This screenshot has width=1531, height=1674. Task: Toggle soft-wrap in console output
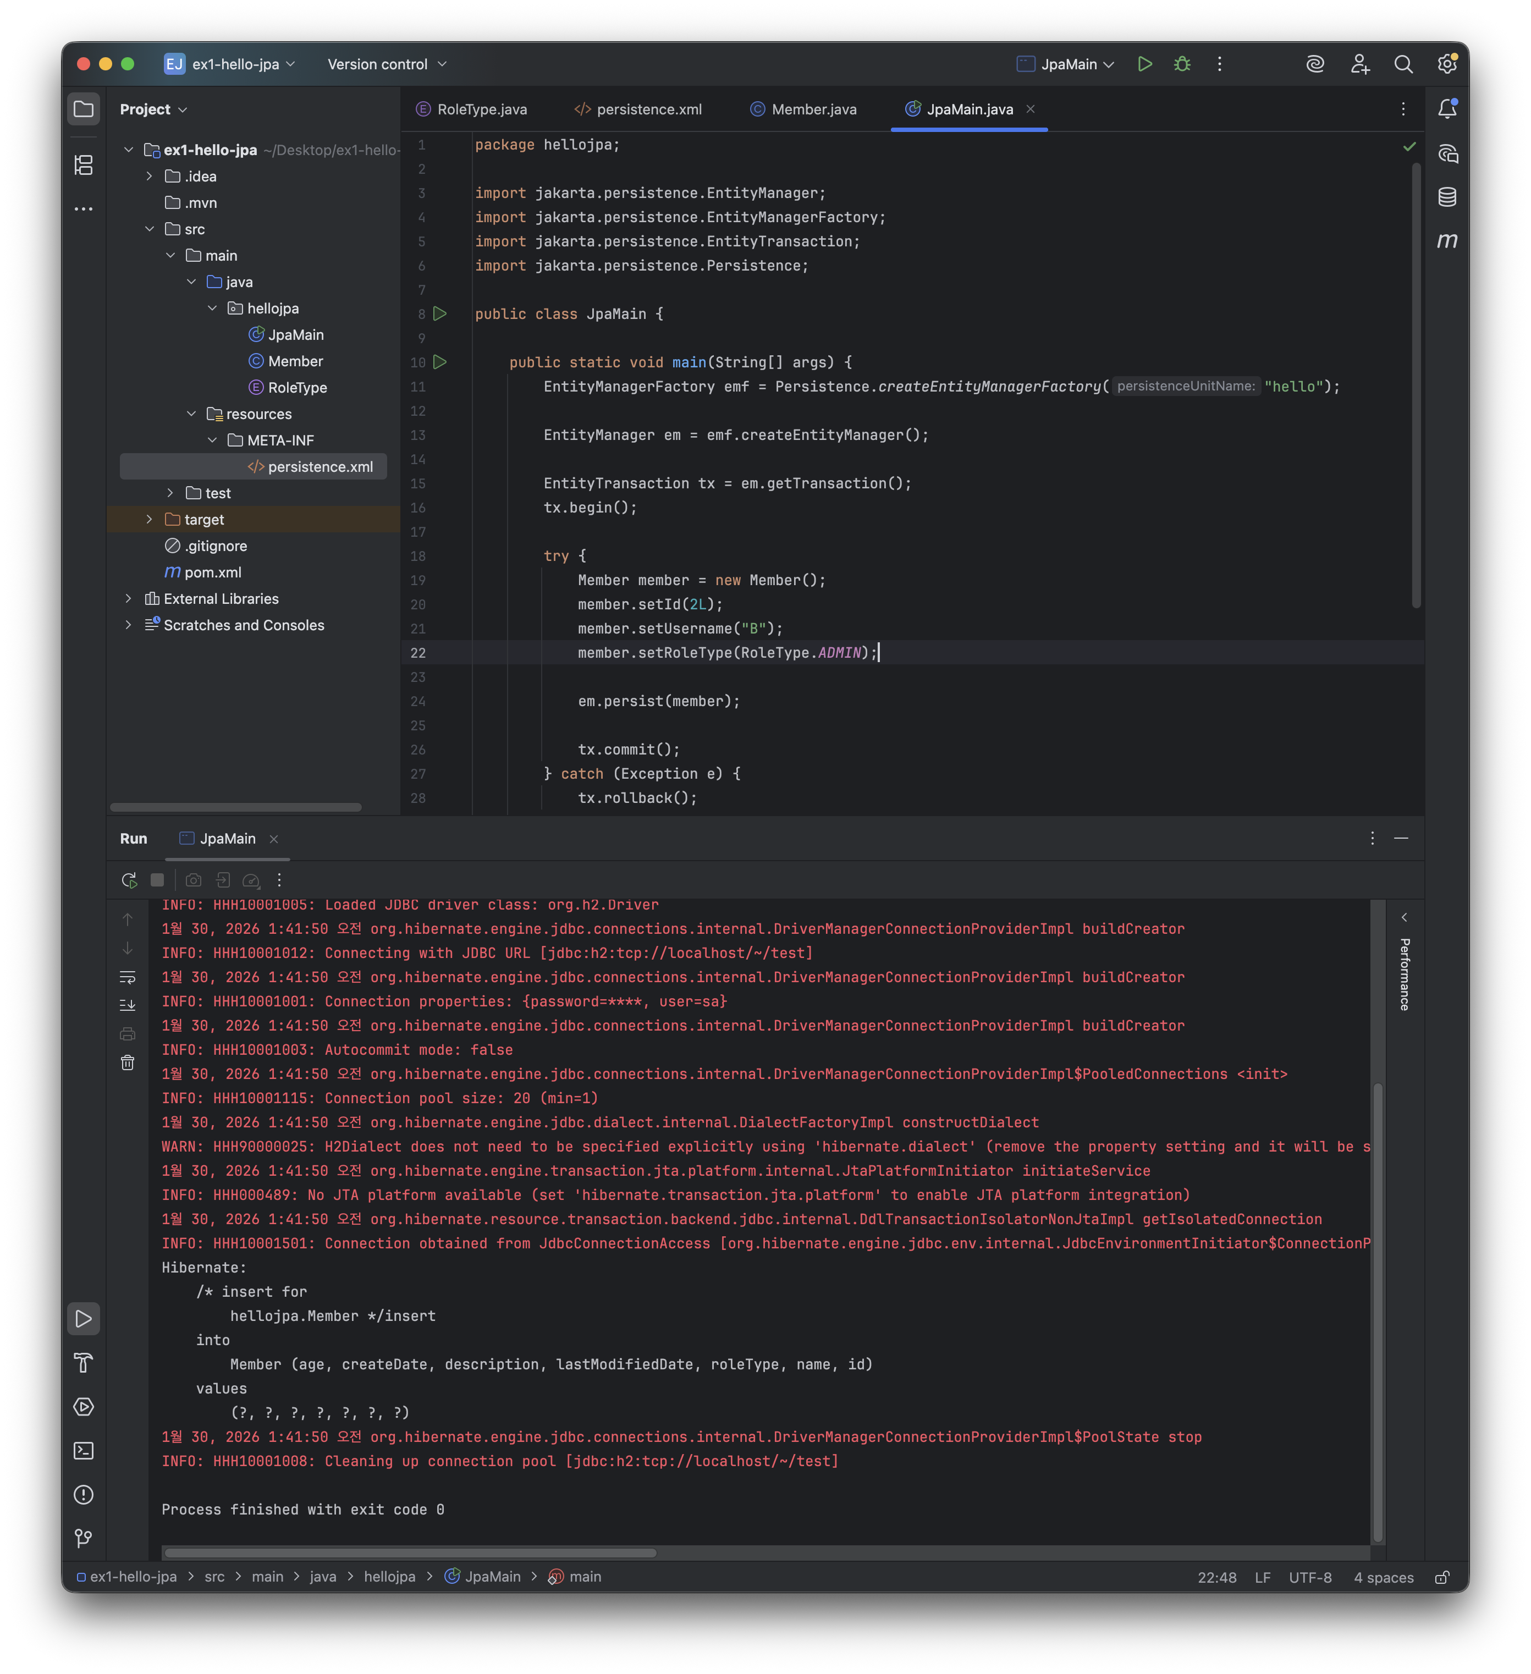click(128, 977)
